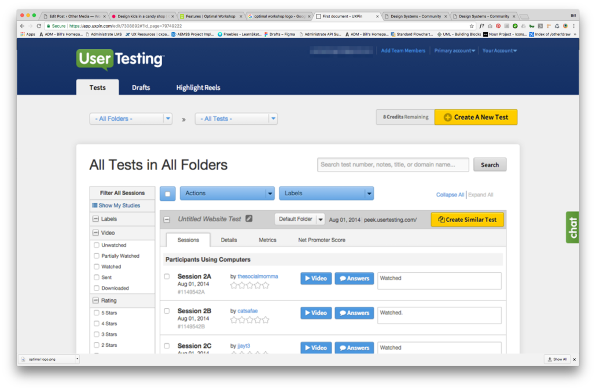Screen dimensions: 596x390
Task: Toggle the select-all sessions checkbox
Action: coord(168,194)
